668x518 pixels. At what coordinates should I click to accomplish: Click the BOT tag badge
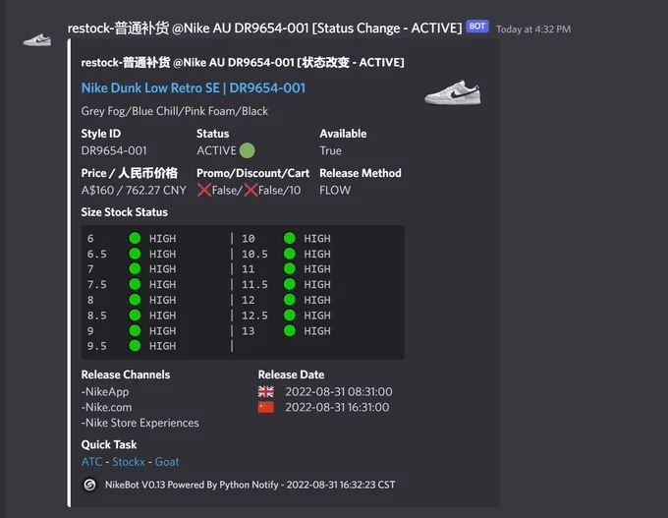click(477, 27)
